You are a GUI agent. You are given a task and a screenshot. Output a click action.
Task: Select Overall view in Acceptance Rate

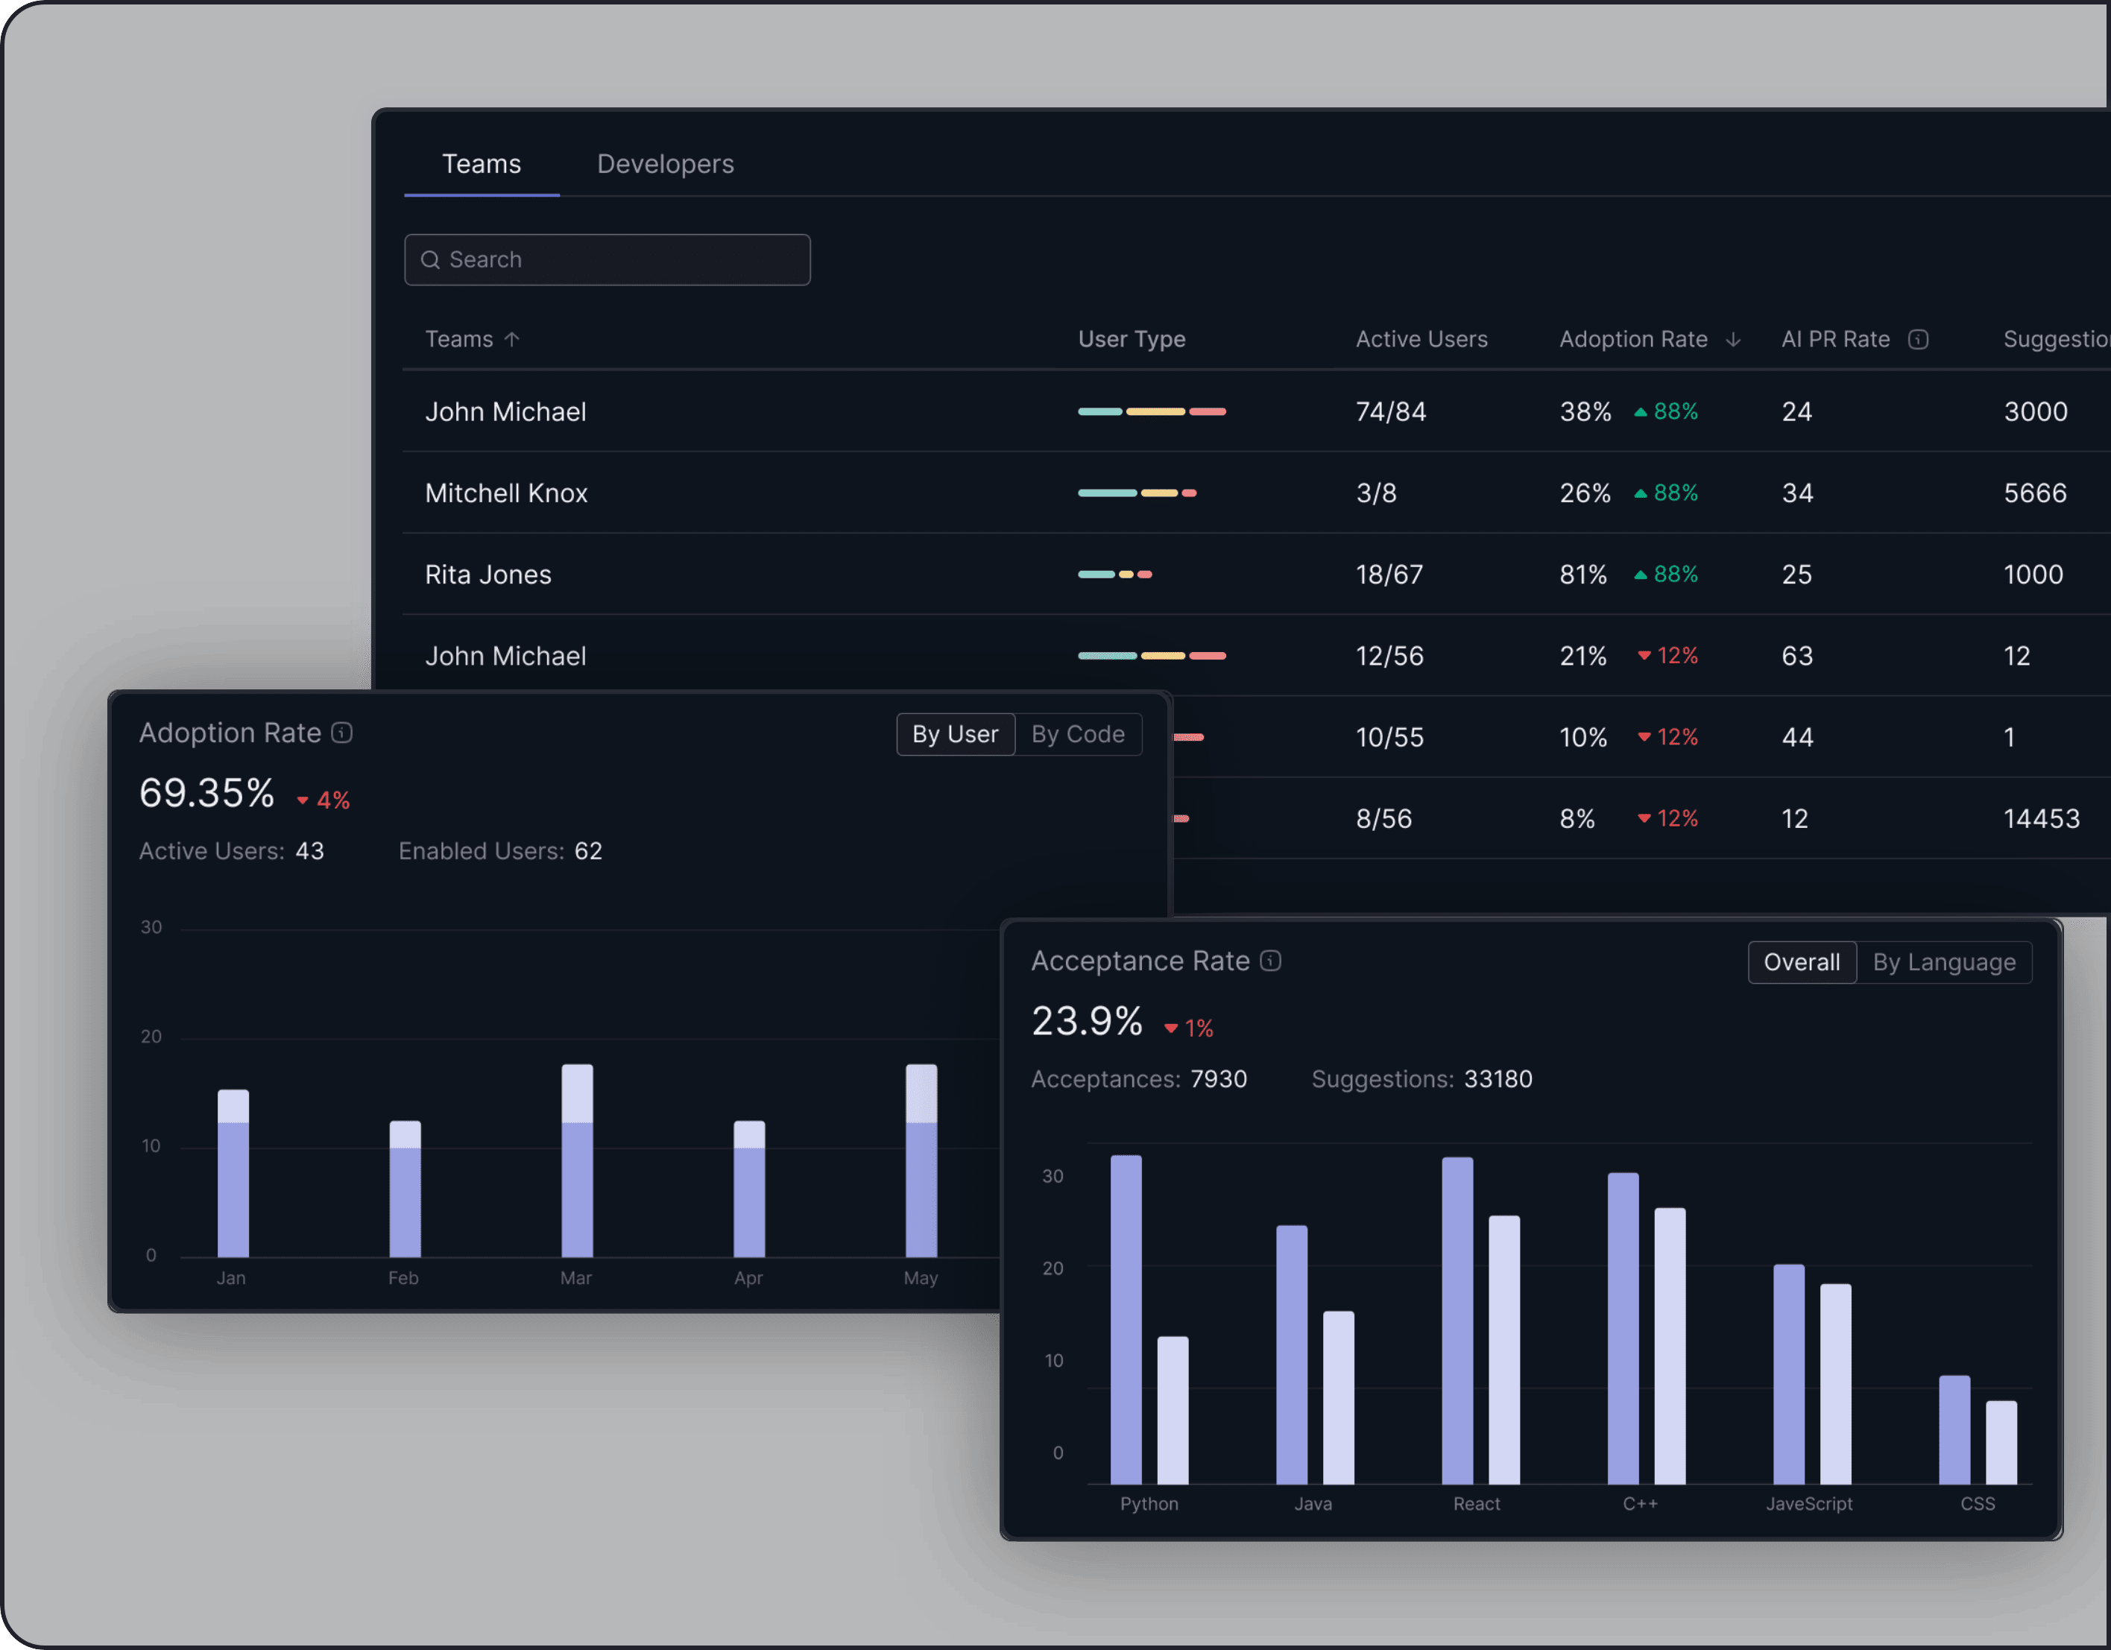(1802, 963)
